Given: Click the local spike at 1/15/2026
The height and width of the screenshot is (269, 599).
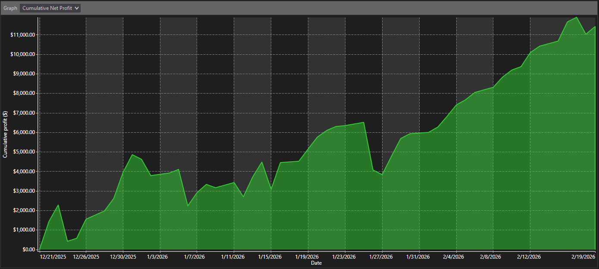Looking at the screenshot, I should [262, 163].
